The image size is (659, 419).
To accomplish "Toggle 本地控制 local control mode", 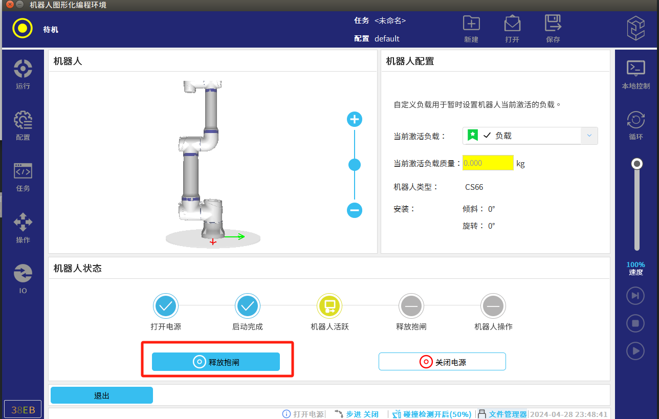I will (636, 73).
